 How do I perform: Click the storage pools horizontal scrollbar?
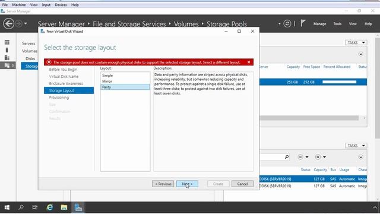pos(309,118)
